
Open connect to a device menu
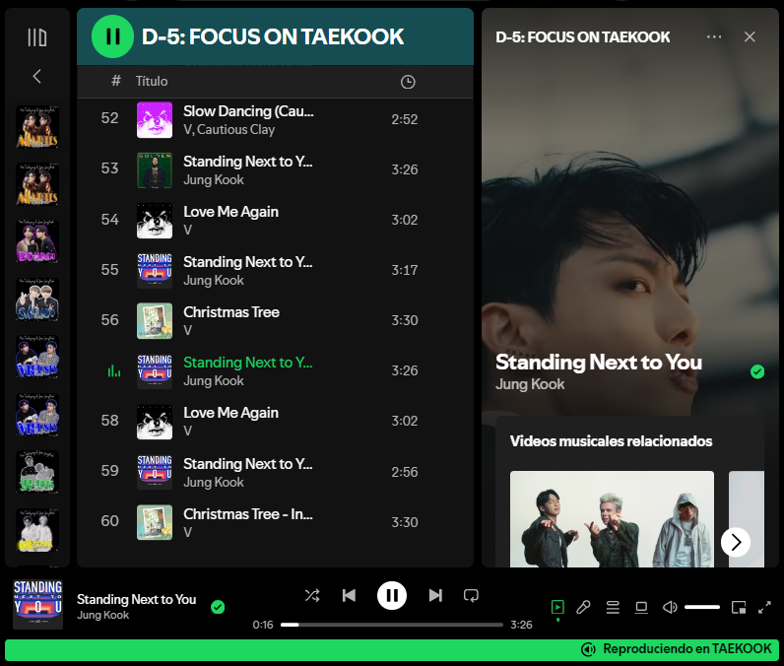(641, 608)
